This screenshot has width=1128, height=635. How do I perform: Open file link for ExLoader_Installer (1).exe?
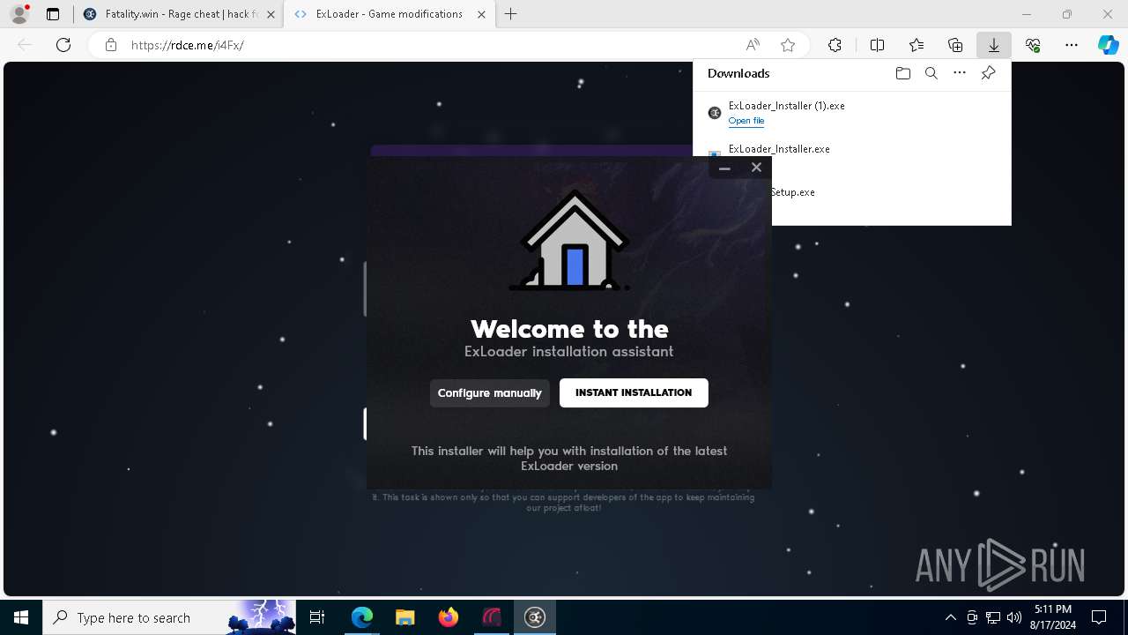point(746,121)
